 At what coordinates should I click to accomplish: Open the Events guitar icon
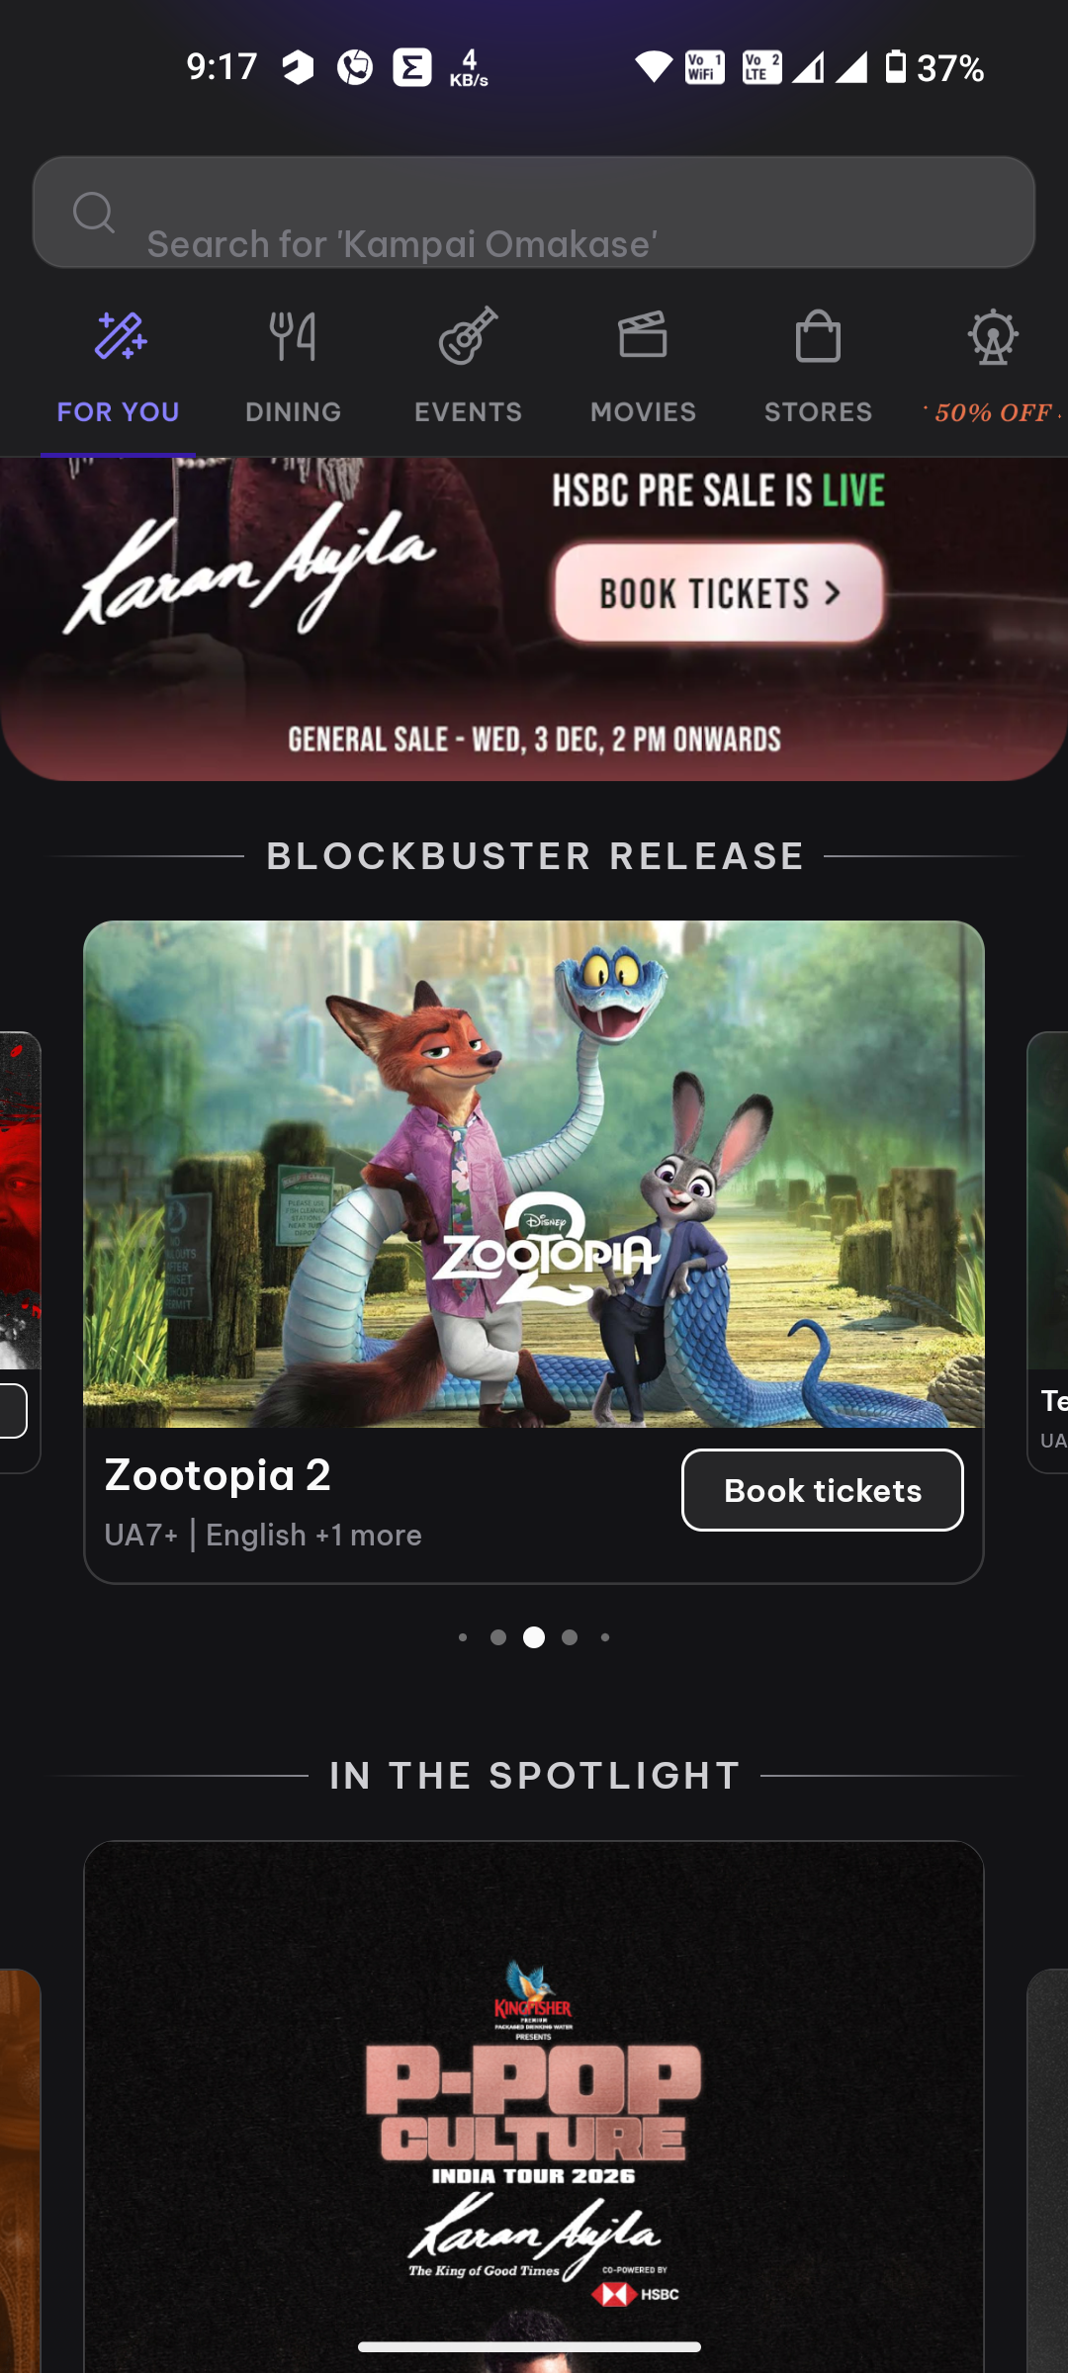point(468,336)
